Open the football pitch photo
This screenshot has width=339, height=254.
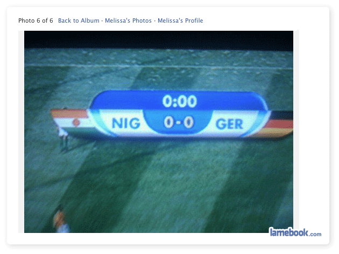[x=159, y=132]
